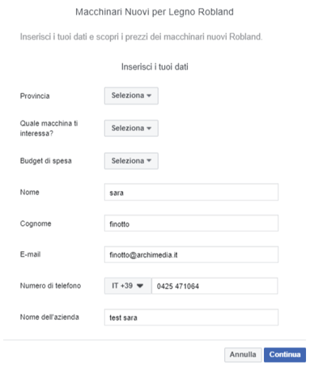Image resolution: width=310 pixels, height=366 pixels.
Task: Click the Inserisci i tuoi dati heading
Action: tap(155, 66)
